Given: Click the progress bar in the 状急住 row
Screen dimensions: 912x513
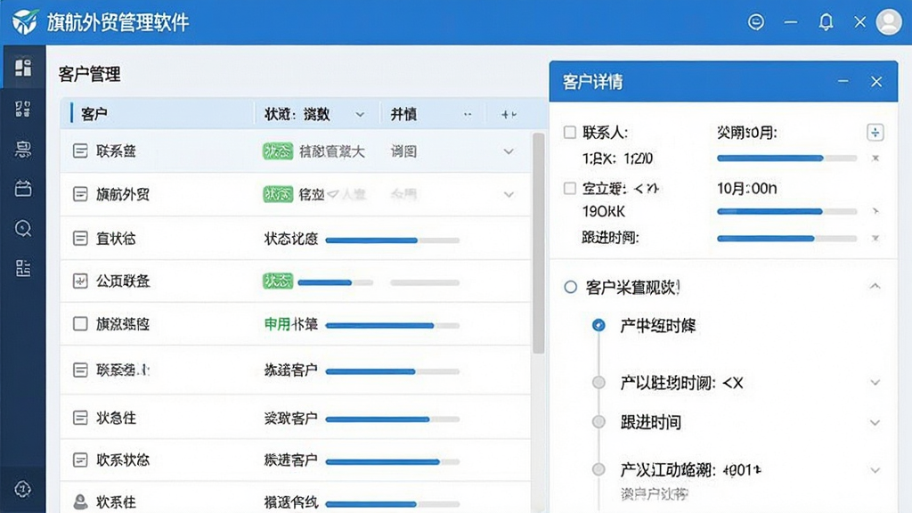Looking at the screenshot, I should [x=393, y=419].
